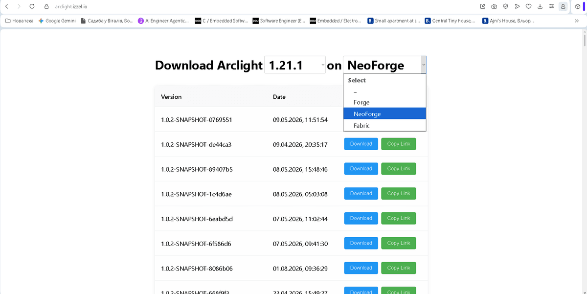
Task: Download build 1.0.2-SNAPSHOT-6eabd5d
Action: point(361,218)
